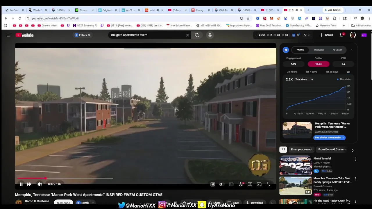Open more options for Sandy Springs video

point(355,179)
